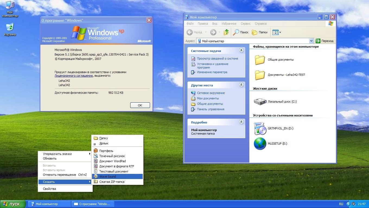Expand the address bar dropdown

(311, 41)
